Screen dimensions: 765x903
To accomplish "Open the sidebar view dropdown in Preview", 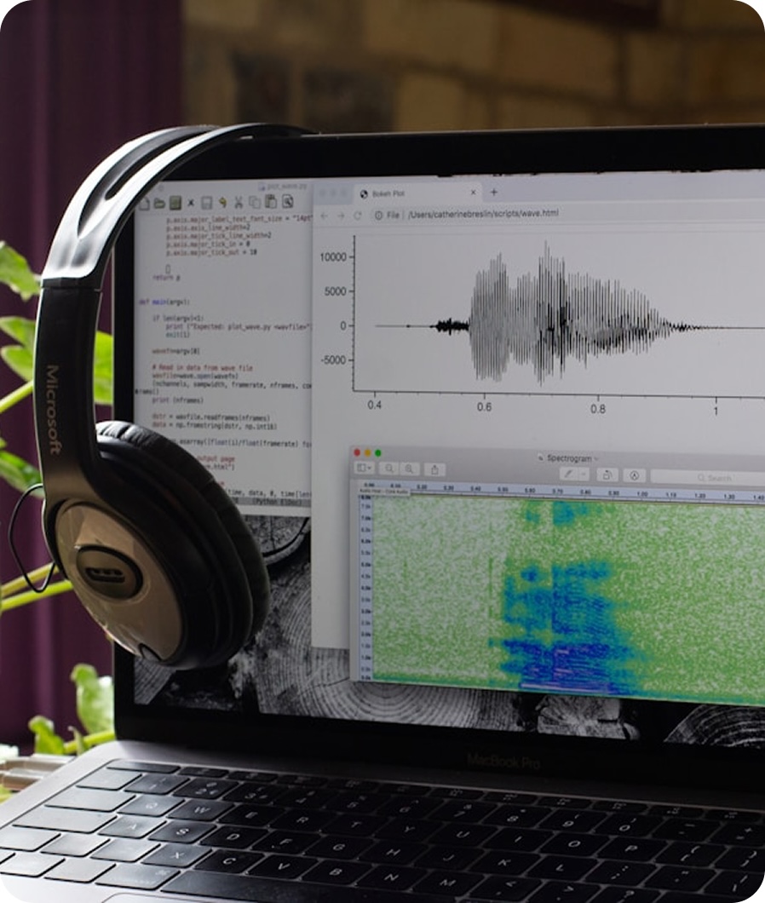I will click(365, 468).
